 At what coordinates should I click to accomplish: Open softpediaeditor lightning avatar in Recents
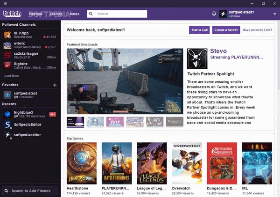point(7,135)
